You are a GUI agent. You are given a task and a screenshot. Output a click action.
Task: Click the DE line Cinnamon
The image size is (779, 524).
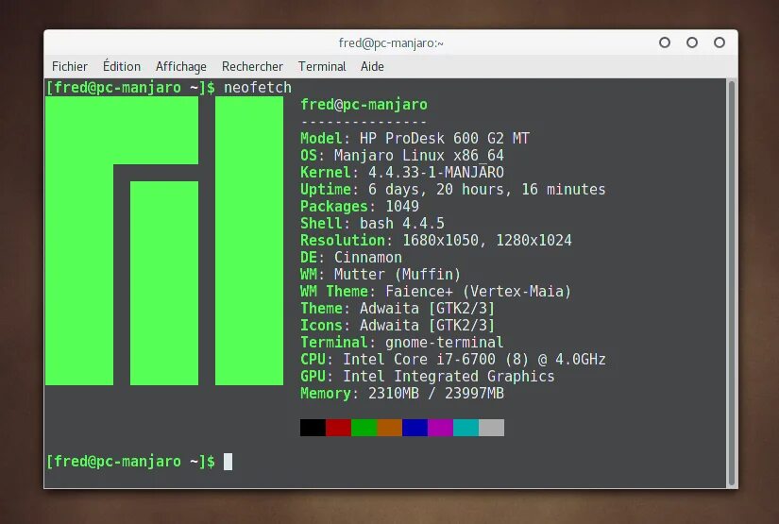coord(351,258)
